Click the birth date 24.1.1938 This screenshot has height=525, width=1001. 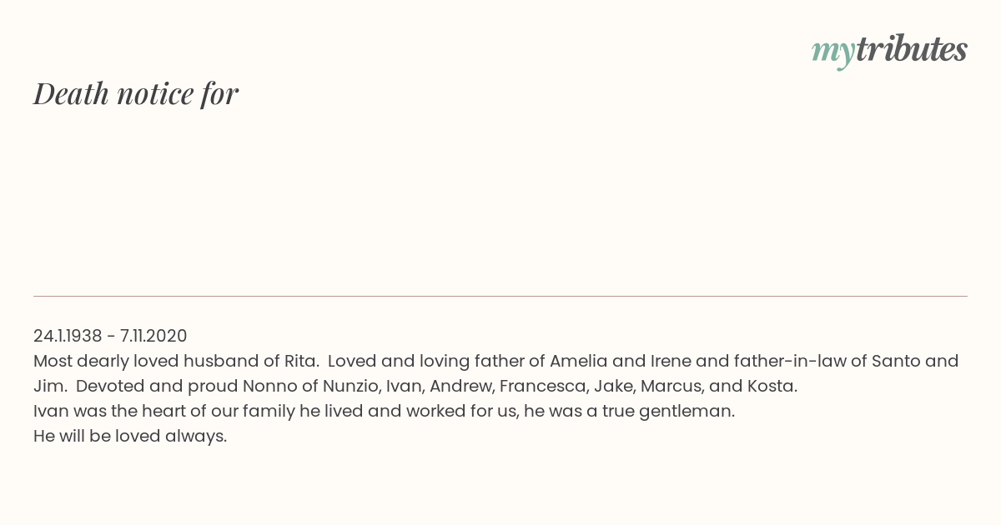pos(68,336)
